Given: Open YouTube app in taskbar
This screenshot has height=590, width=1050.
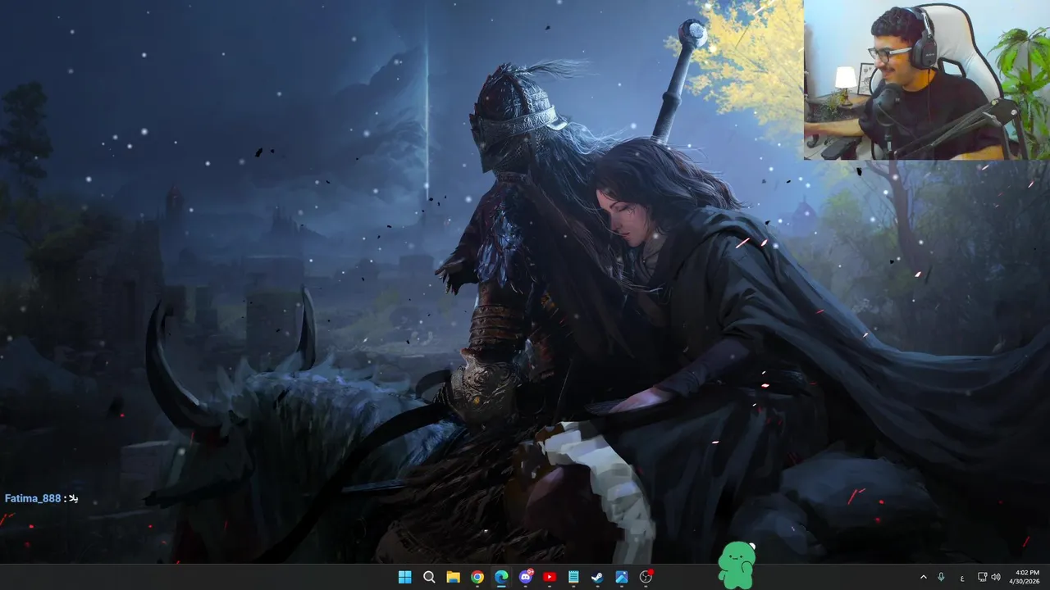Looking at the screenshot, I should click(x=550, y=577).
